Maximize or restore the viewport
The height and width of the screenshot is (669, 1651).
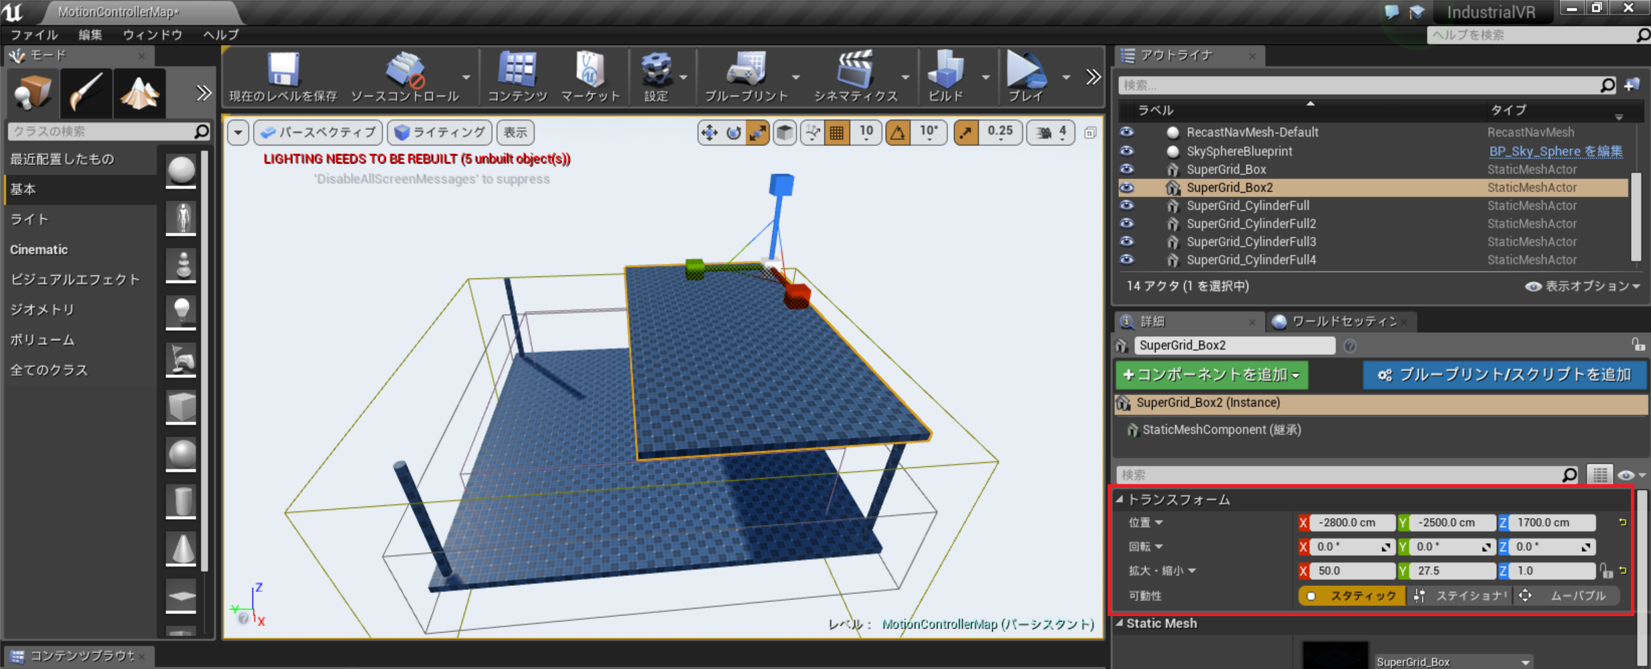click(x=1090, y=133)
